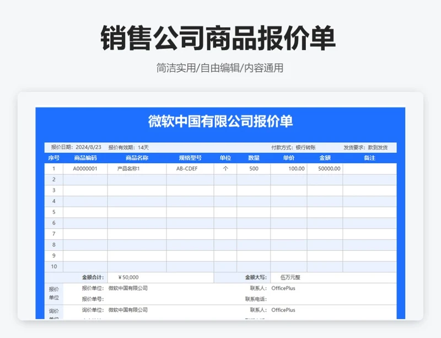Click the 规格型号 column header
Viewport: 441px width, 338px height.
click(x=190, y=158)
